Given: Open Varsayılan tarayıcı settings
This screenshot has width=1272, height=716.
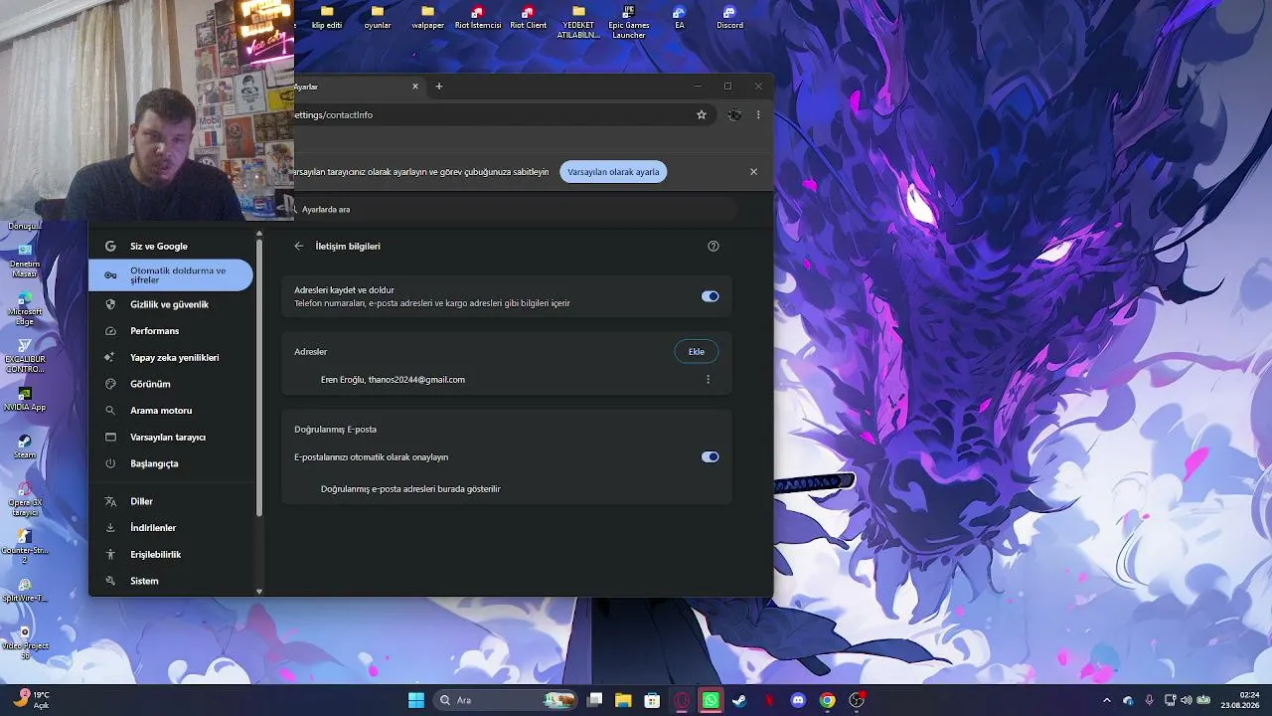Looking at the screenshot, I should (x=171, y=438).
